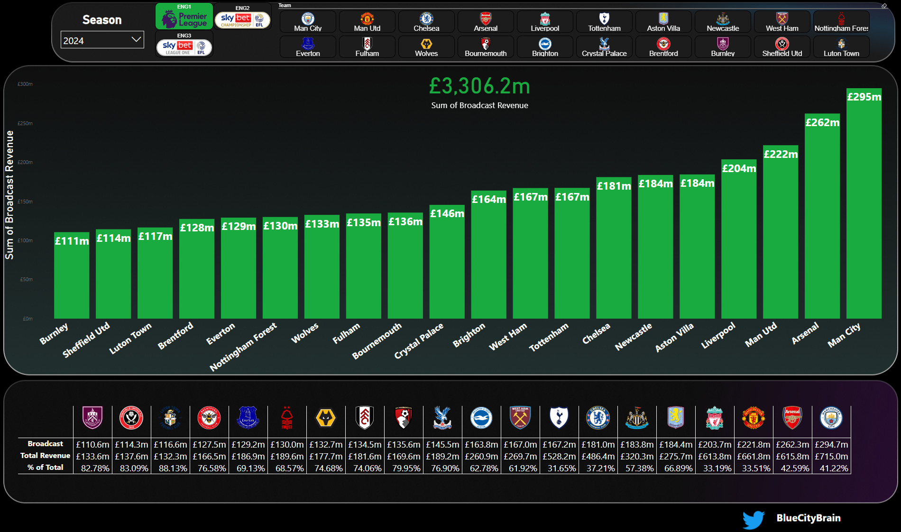
Task: Click the Burnley crest in the table
Action: pos(92,418)
